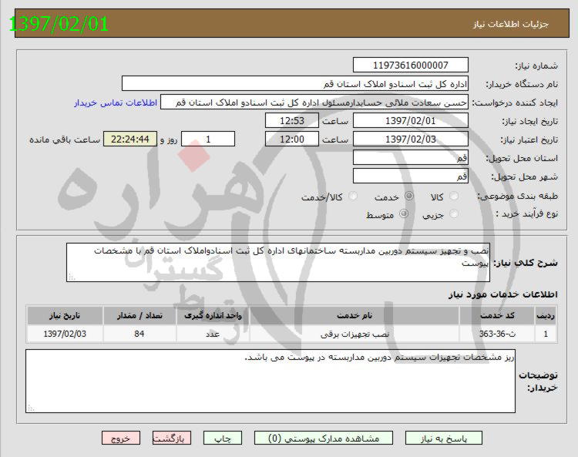Click the استان محل تحویل field

coord(410,157)
